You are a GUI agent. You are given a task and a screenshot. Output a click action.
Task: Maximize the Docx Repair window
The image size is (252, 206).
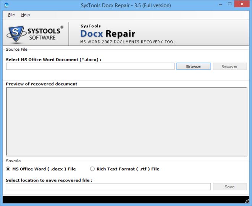(x=230, y=4)
